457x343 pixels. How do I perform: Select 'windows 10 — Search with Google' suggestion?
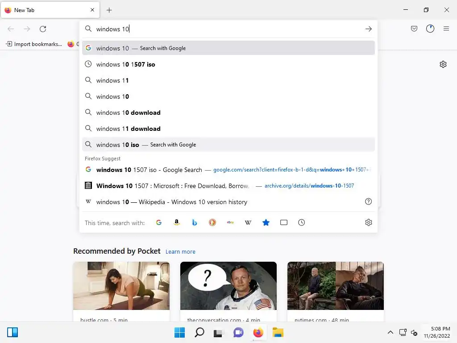click(228, 48)
